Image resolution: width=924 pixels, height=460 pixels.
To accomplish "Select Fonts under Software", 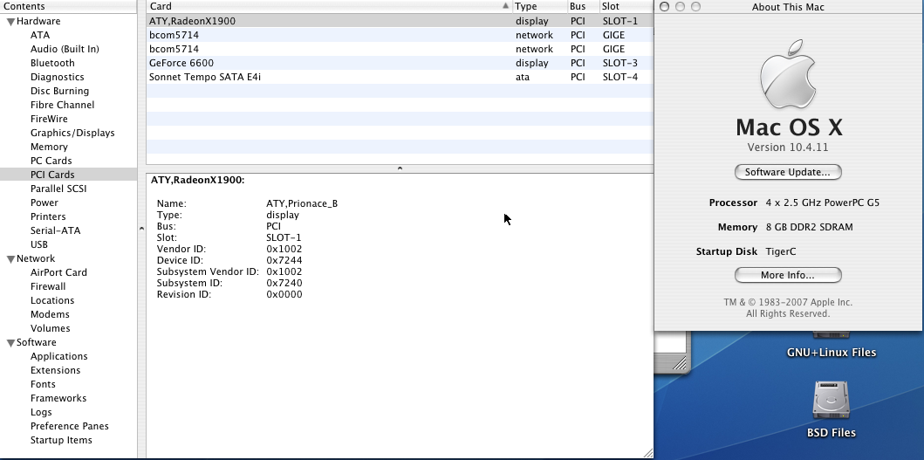I will pyautogui.click(x=43, y=384).
